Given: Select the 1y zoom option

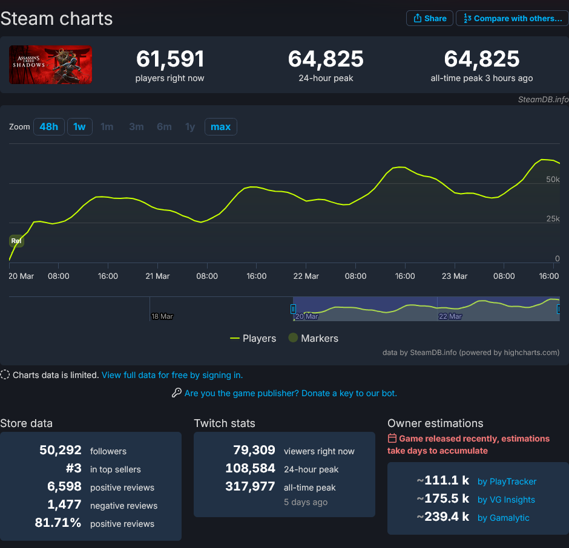Looking at the screenshot, I should [190, 126].
